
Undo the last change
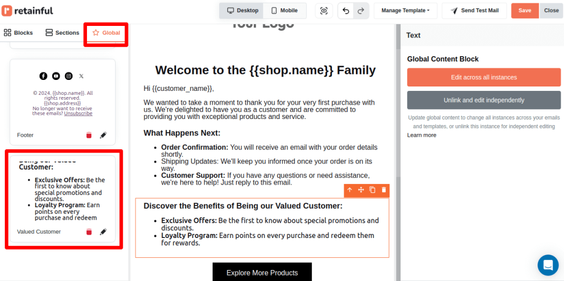pos(346,11)
